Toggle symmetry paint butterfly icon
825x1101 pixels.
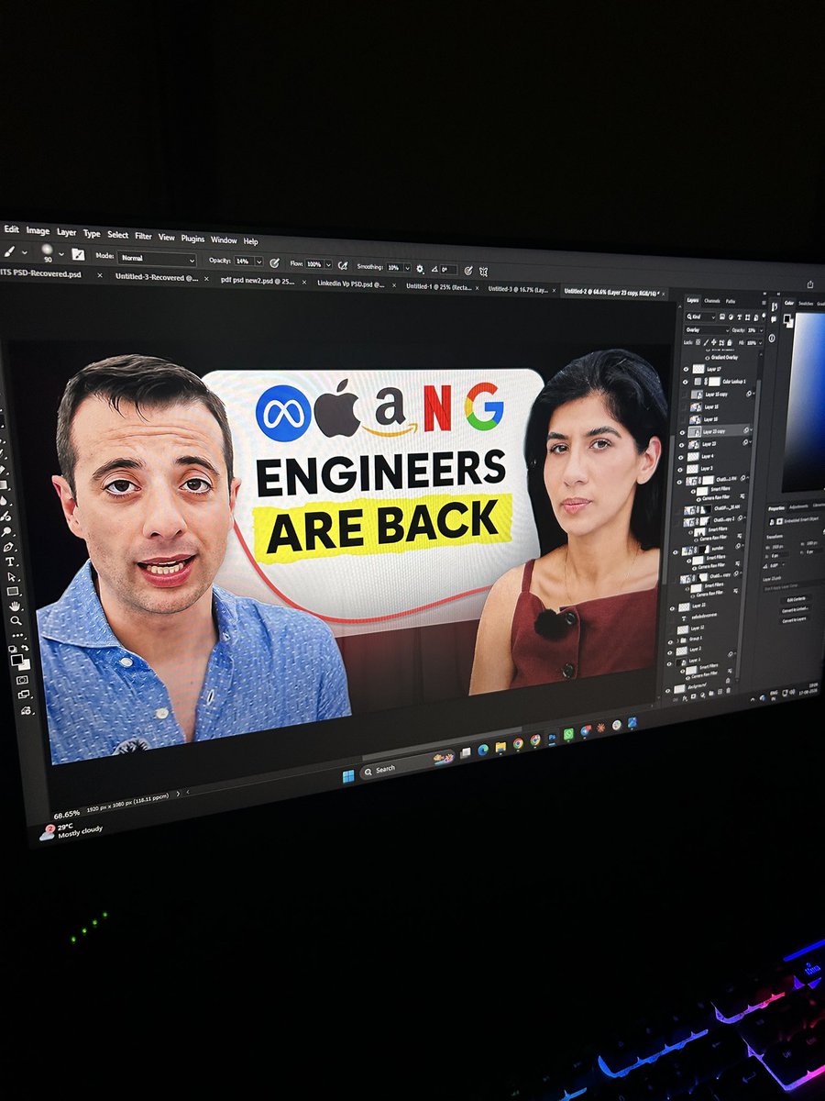coord(484,271)
